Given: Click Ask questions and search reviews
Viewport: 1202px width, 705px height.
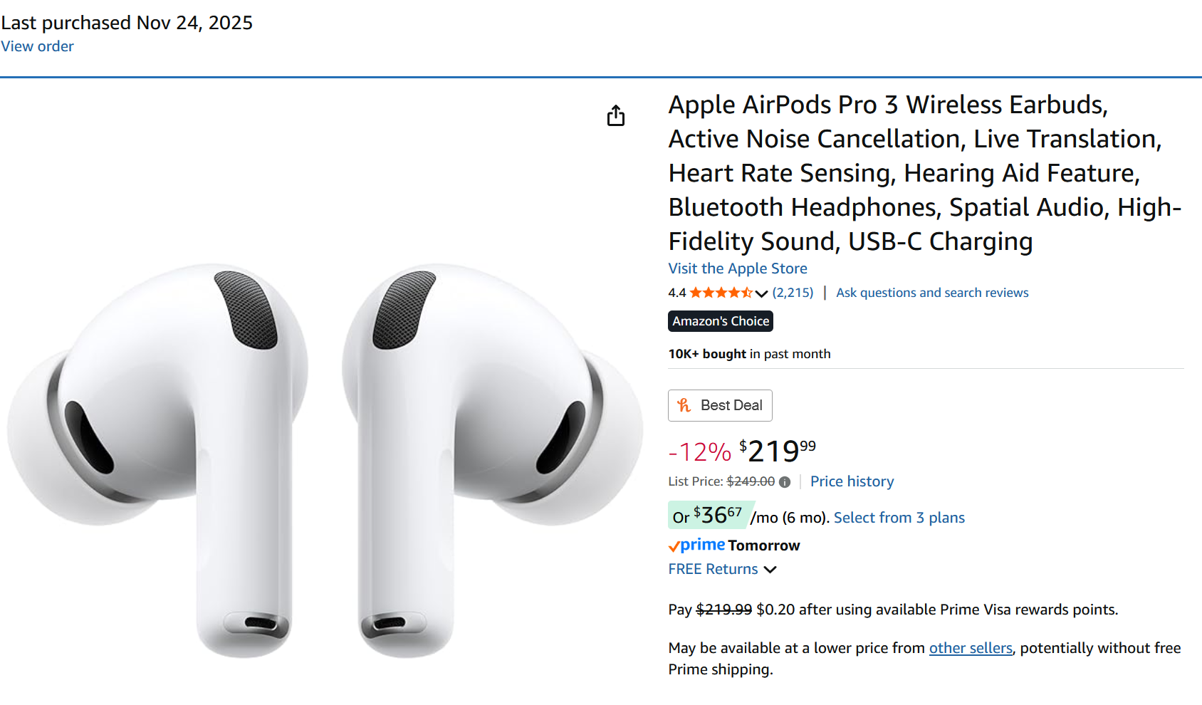Looking at the screenshot, I should 931,293.
